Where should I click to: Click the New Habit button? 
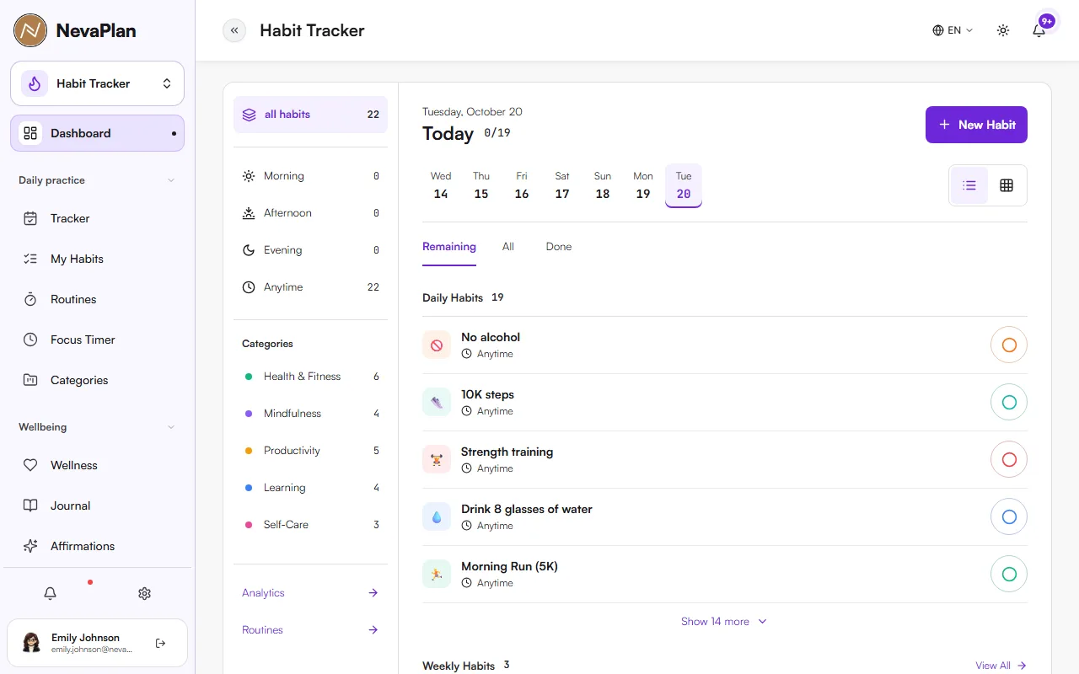[976, 125]
